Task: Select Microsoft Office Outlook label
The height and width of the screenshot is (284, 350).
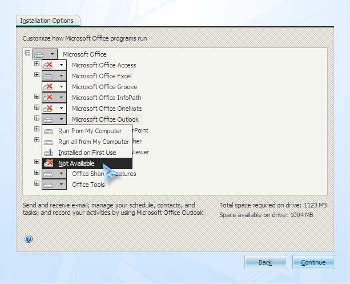Action: 105,119
